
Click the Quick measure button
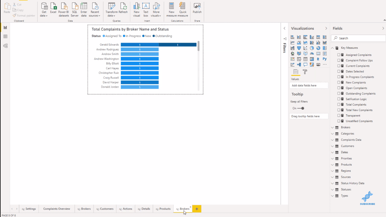pos(183,10)
